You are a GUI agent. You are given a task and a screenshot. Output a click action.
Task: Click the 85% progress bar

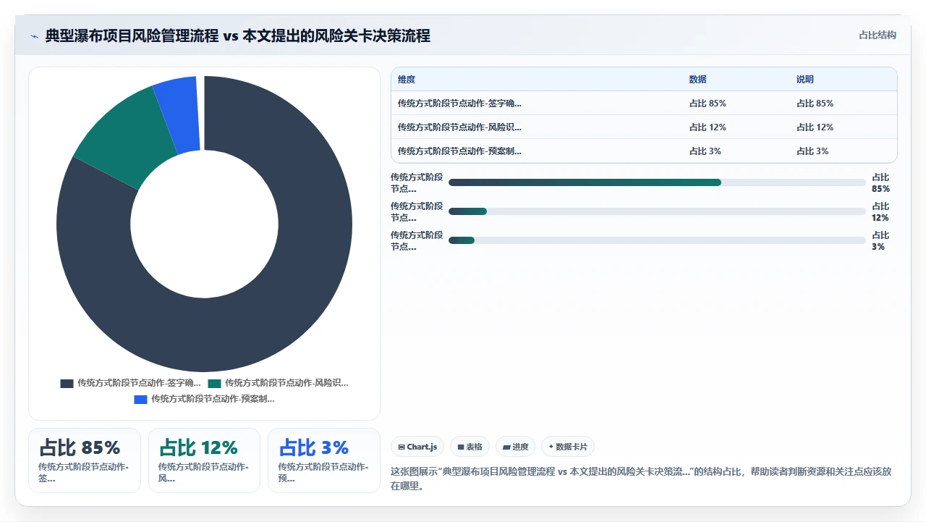click(x=657, y=182)
